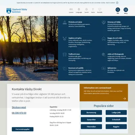Click the Schoolsoft button
This screenshot has width=135, height=135.
coord(116,119)
